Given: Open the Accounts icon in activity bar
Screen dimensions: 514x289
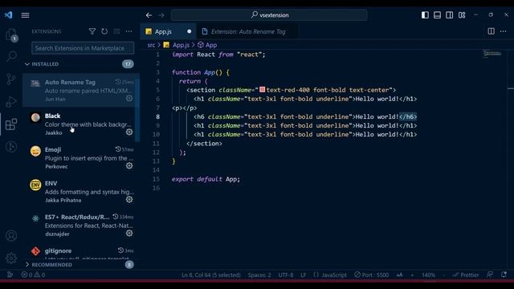Looking at the screenshot, I should coord(11,236).
